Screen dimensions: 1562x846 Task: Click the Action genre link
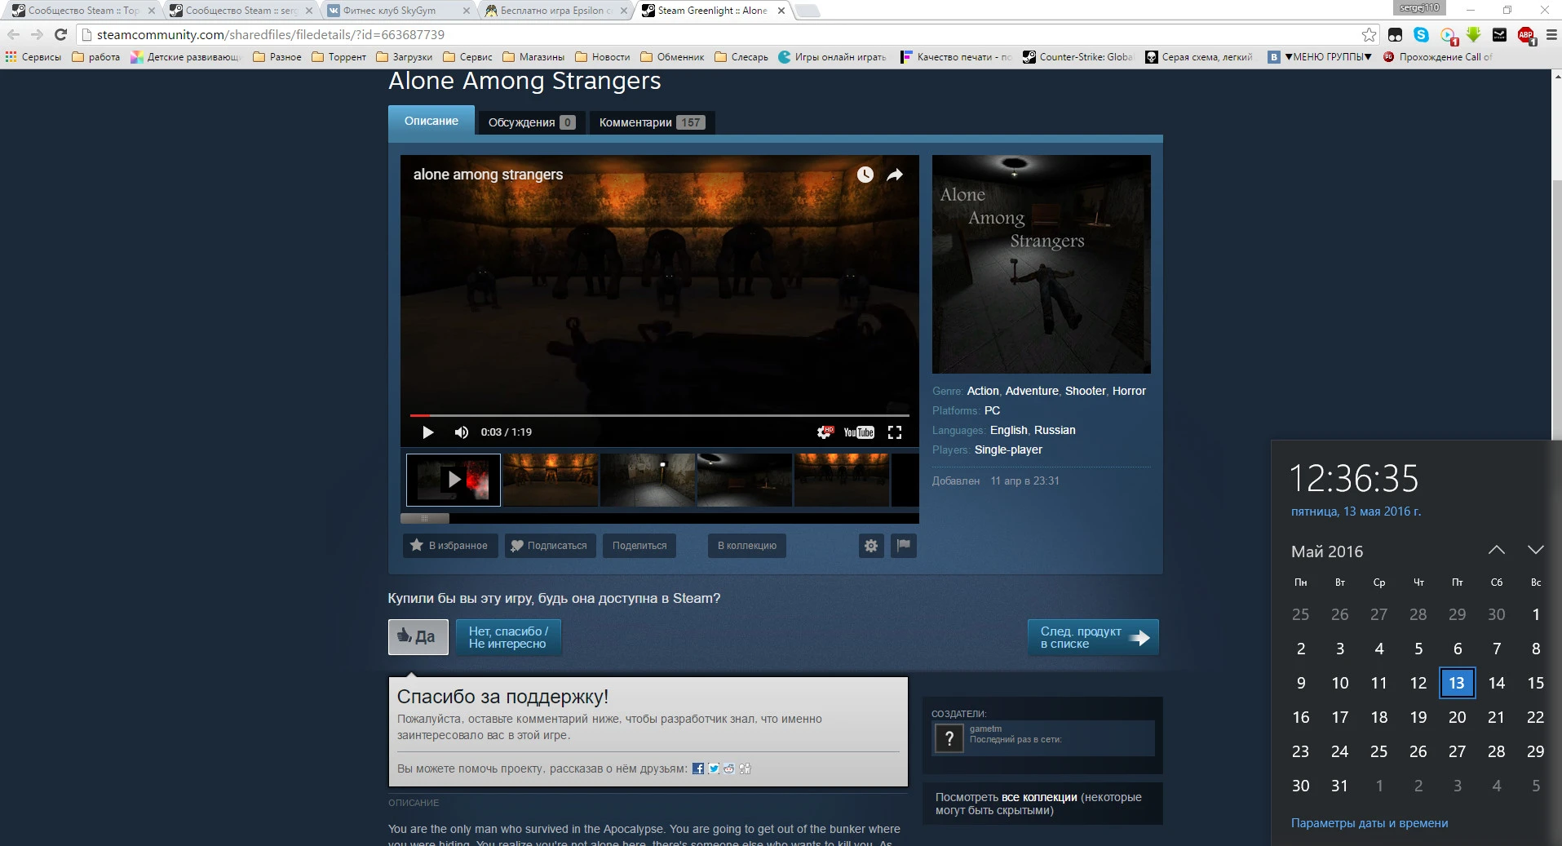(x=983, y=391)
